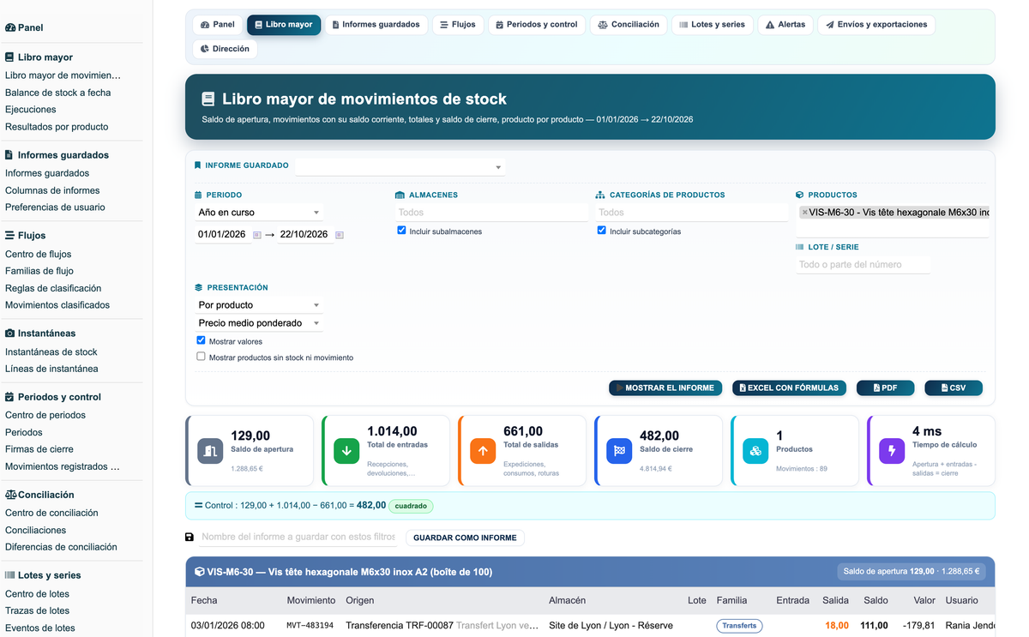Screen dimensions: 1029x637
Task: Click the equals icon in the Control bar
Action: pyautogui.click(x=199, y=506)
